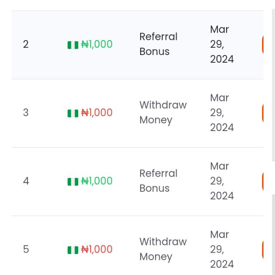Select the green ₦1,000 amount in row 2
Screen dimensions: 275x275
tap(97, 44)
